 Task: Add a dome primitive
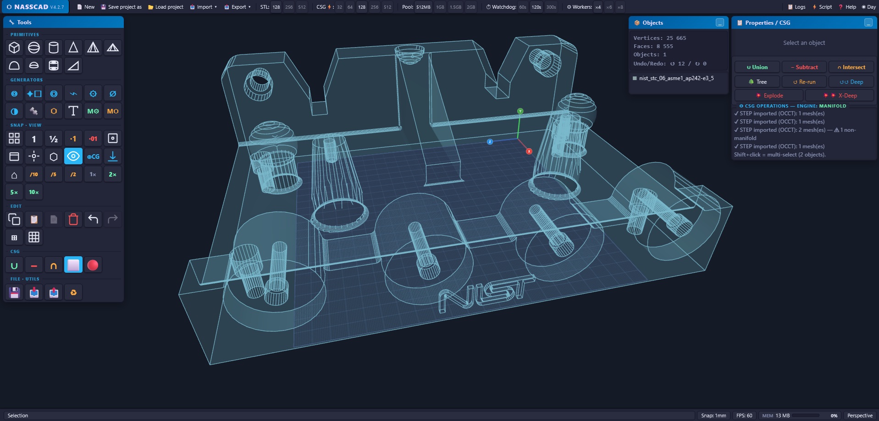click(x=14, y=65)
